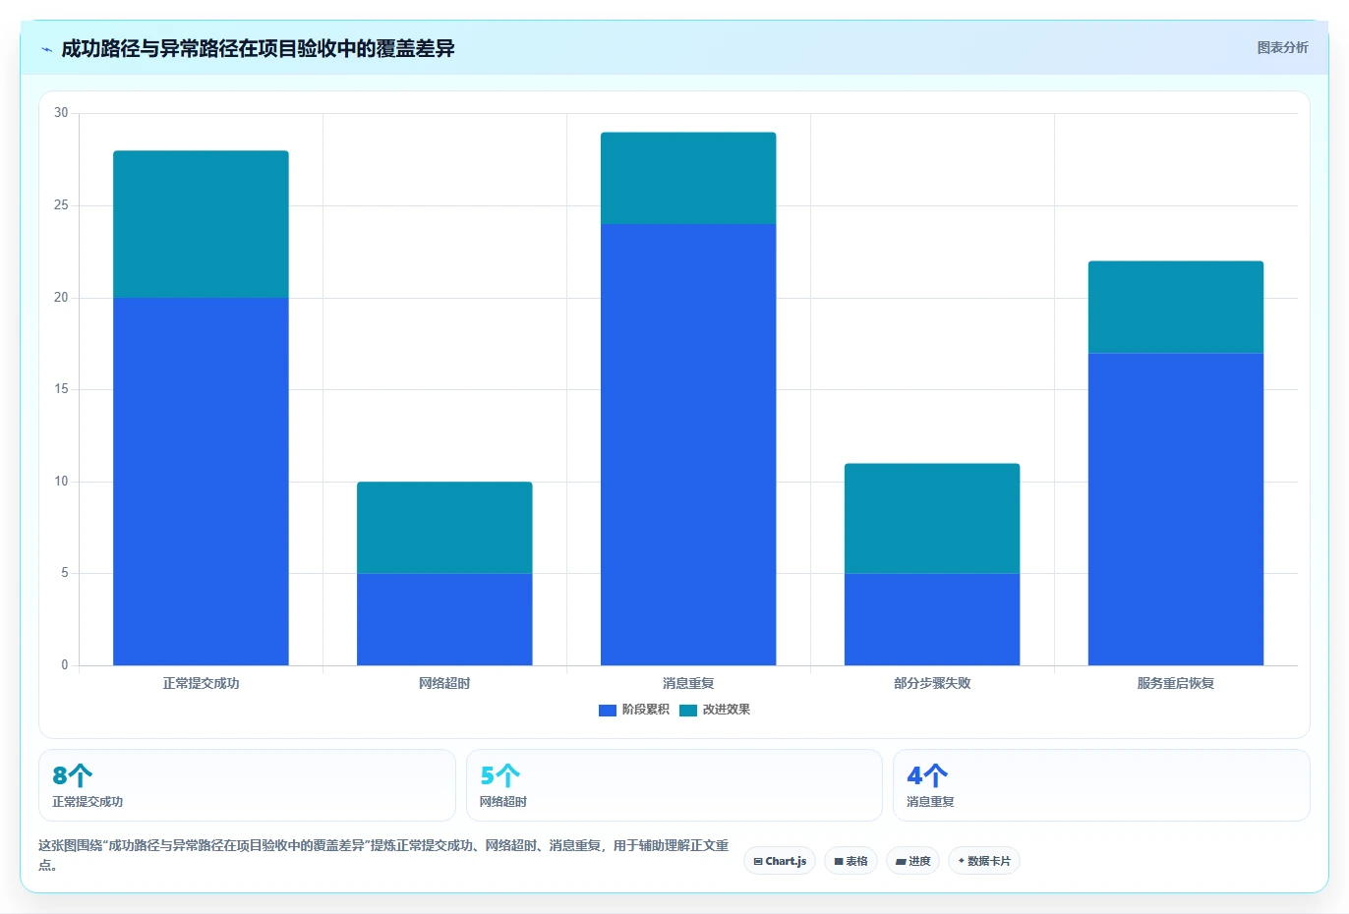The image size is (1349, 914).
Task: Click the lightning icon beside the chart title
Action: [x=47, y=49]
